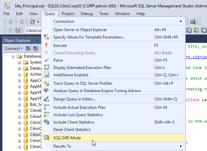This screenshot has height=151, width=207.
Task: Click the template parameters A-B icon
Action: tap(46, 37)
